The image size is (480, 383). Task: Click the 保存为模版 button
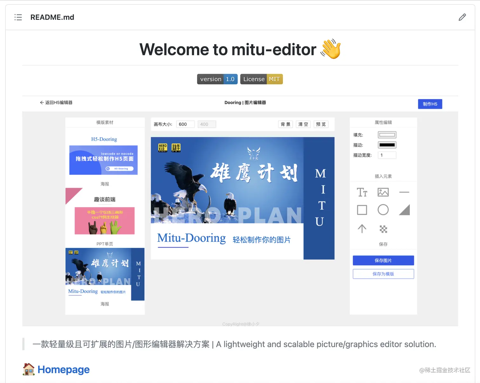point(383,274)
